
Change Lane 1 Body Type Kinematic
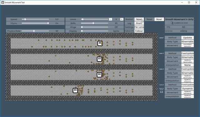pyautogui.click(x=187, y=41)
